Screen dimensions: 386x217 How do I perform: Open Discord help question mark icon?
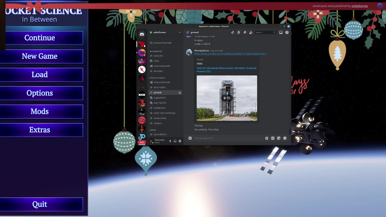click(x=287, y=32)
